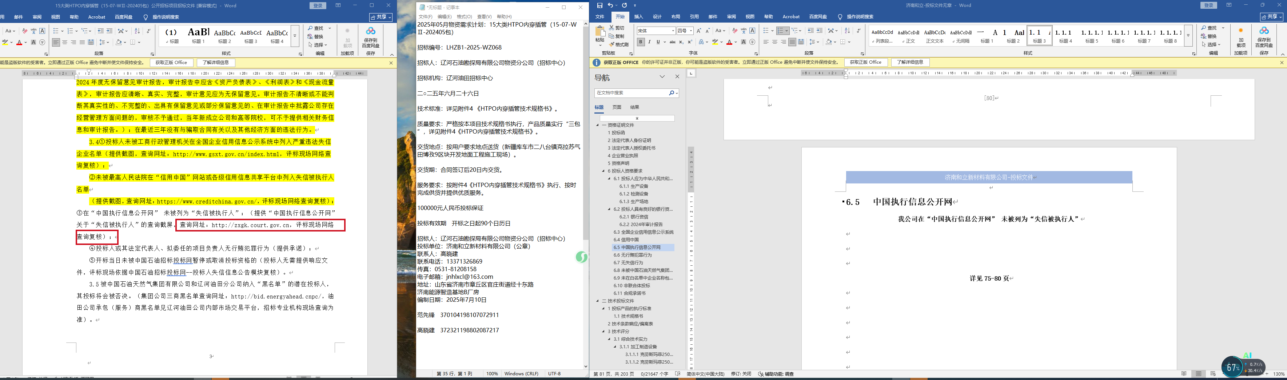Show paragraph marks in 济南和立 Word window
The height and width of the screenshot is (380, 1287).
858,31
